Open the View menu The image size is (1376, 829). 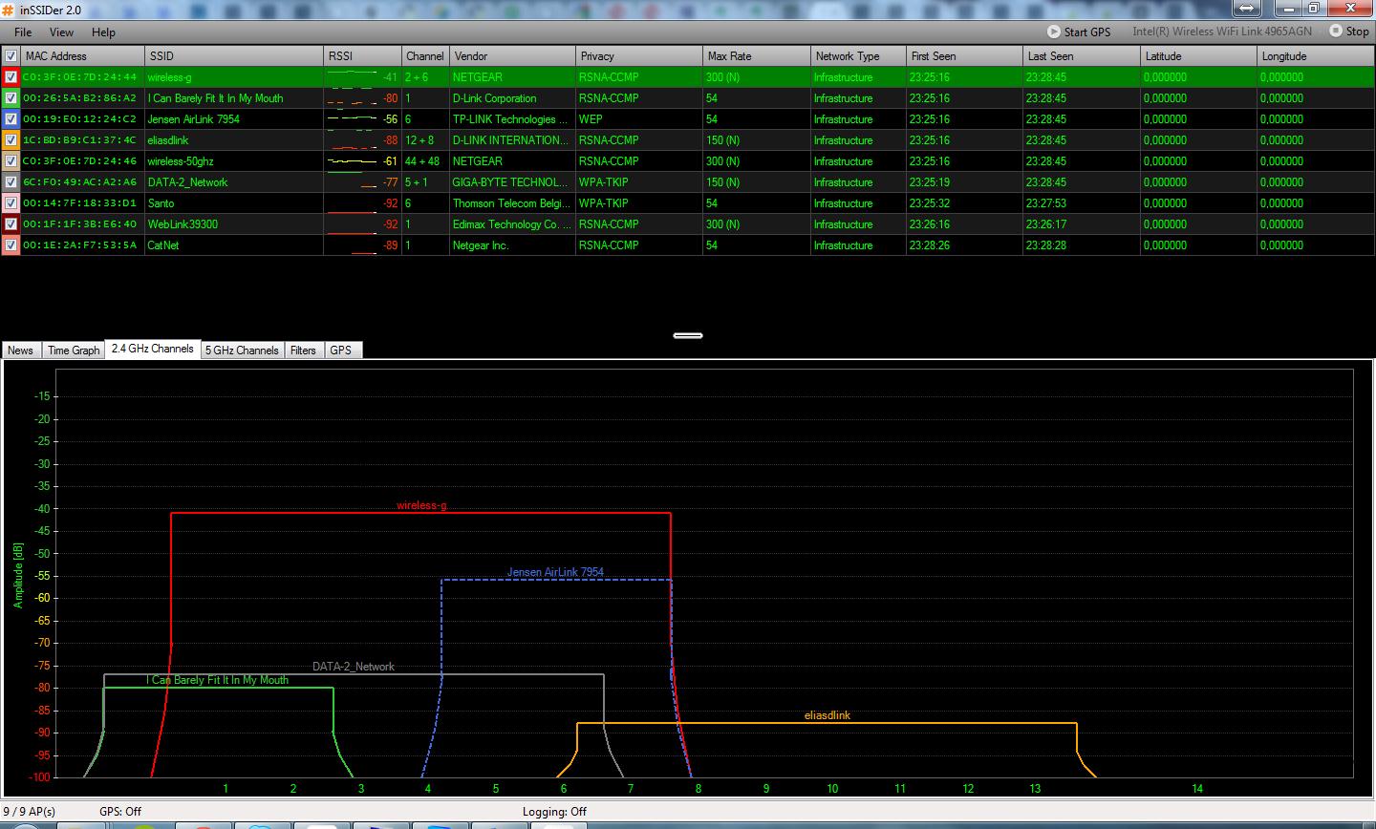coord(61,32)
